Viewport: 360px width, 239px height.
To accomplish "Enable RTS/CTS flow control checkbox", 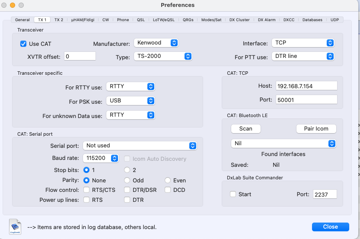I will click(x=86, y=190).
